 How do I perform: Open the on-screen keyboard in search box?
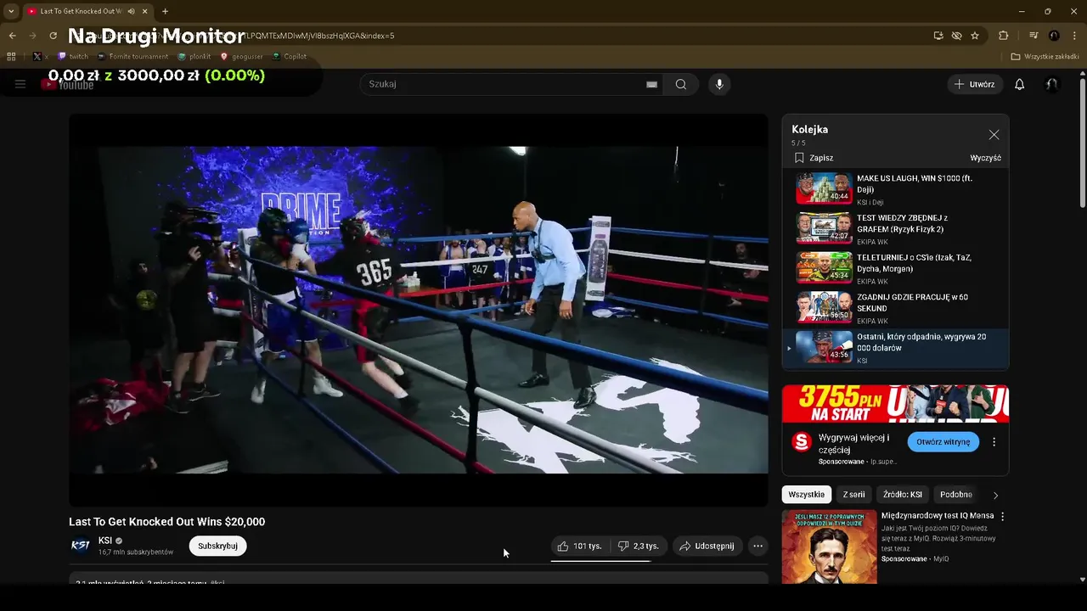pyautogui.click(x=651, y=84)
